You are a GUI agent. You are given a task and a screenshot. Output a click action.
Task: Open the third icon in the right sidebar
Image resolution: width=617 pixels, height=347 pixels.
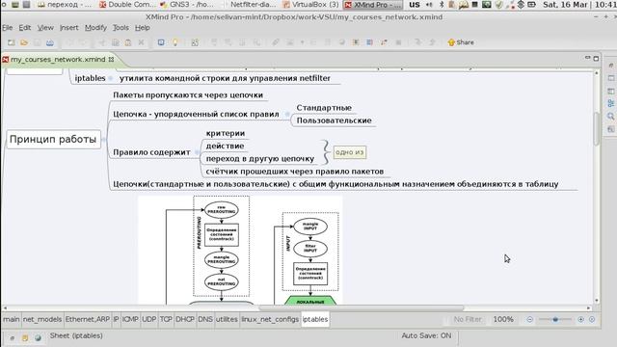click(610, 91)
